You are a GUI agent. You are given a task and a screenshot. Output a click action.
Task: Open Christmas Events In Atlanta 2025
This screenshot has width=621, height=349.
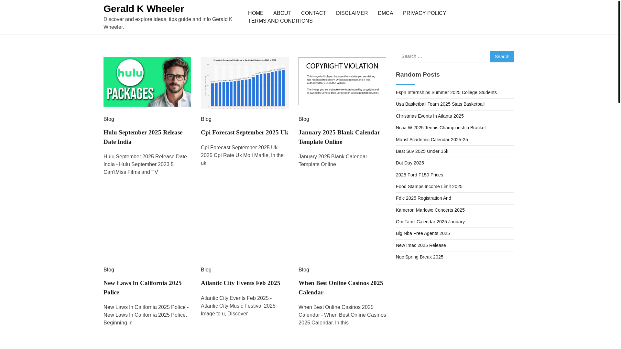[430, 116]
